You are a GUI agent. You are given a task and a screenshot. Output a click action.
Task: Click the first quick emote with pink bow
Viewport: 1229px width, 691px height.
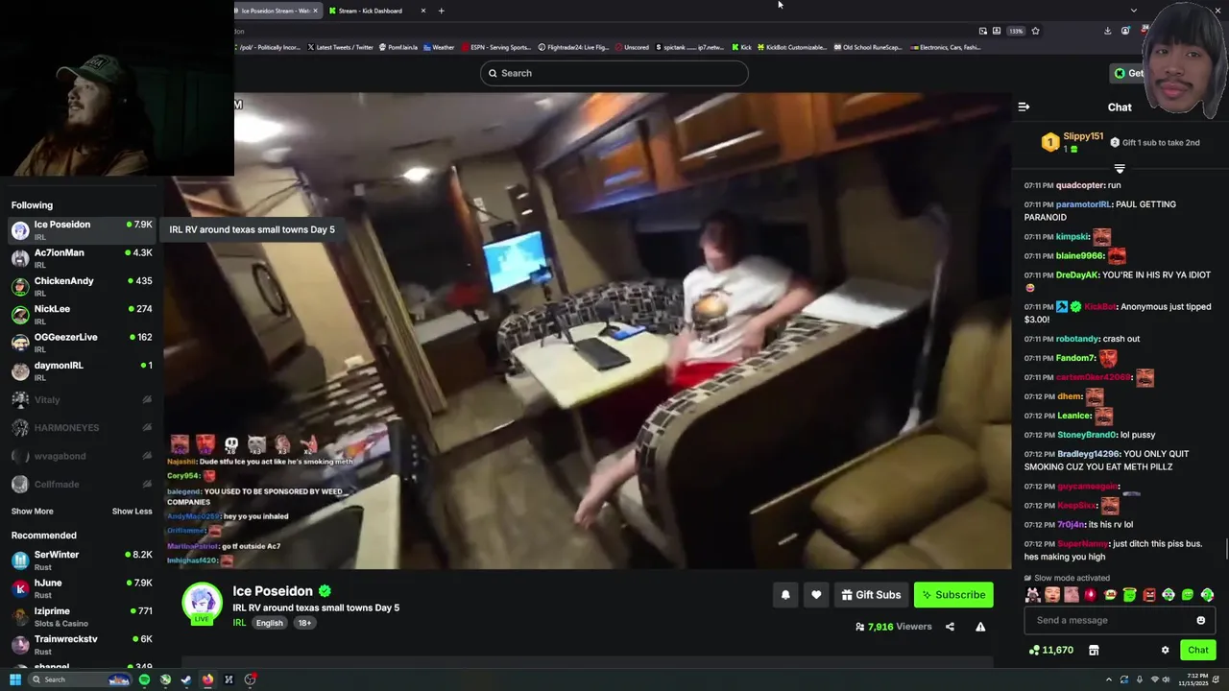point(1032,595)
